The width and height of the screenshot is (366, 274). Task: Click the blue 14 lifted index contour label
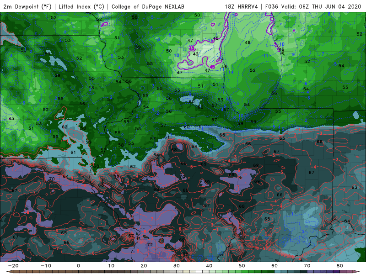[x=231, y=72]
